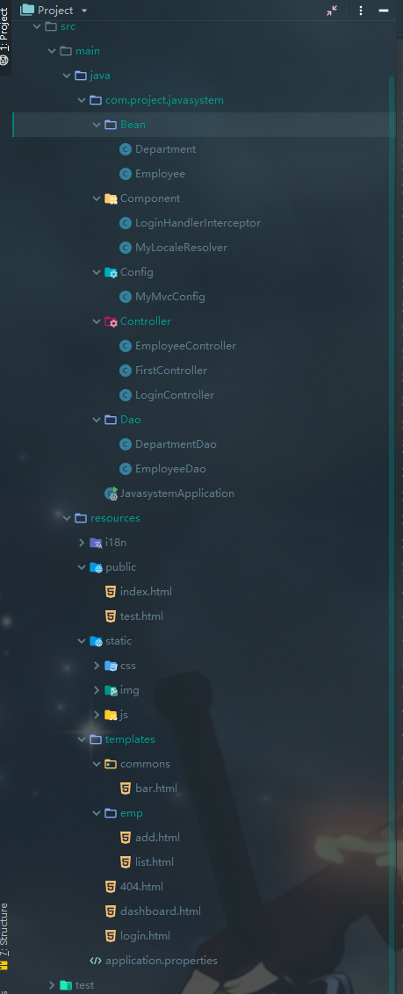Image resolution: width=403 pixels, height=994 pixels.
Task: Click the 404.html file icon
Action: [111, 887]
